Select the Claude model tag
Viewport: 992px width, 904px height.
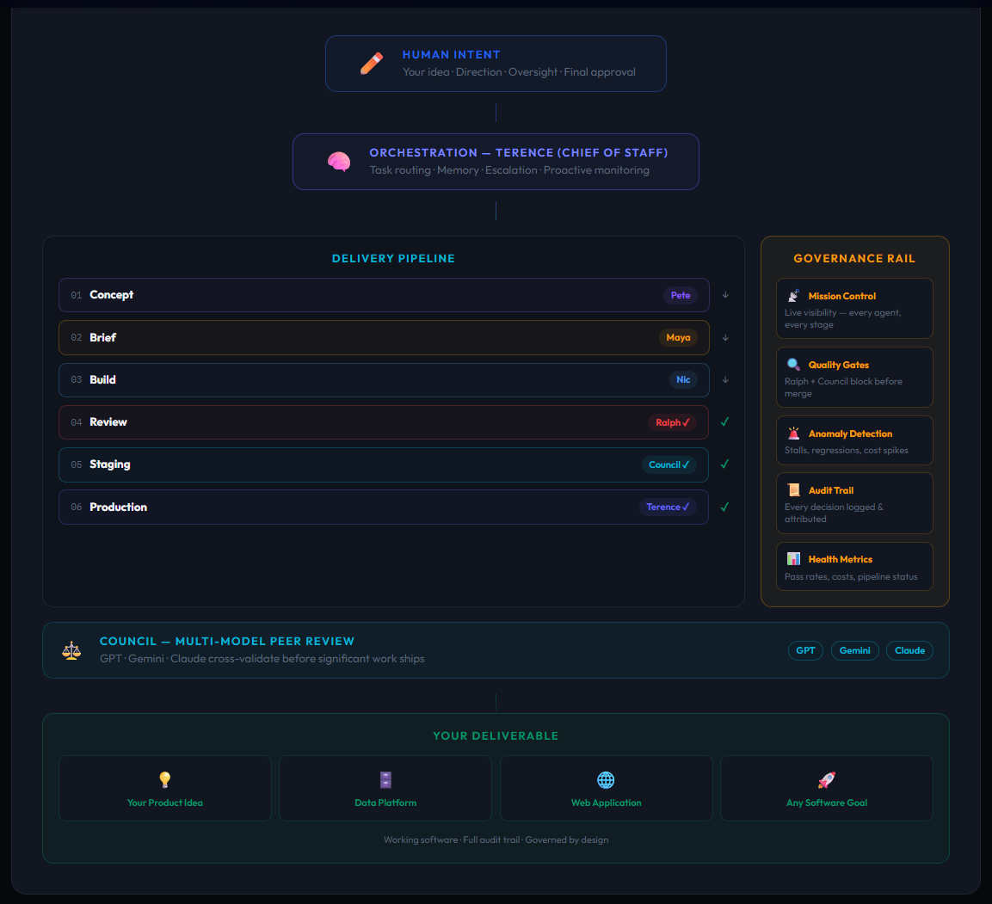click(x=909, y=651)
